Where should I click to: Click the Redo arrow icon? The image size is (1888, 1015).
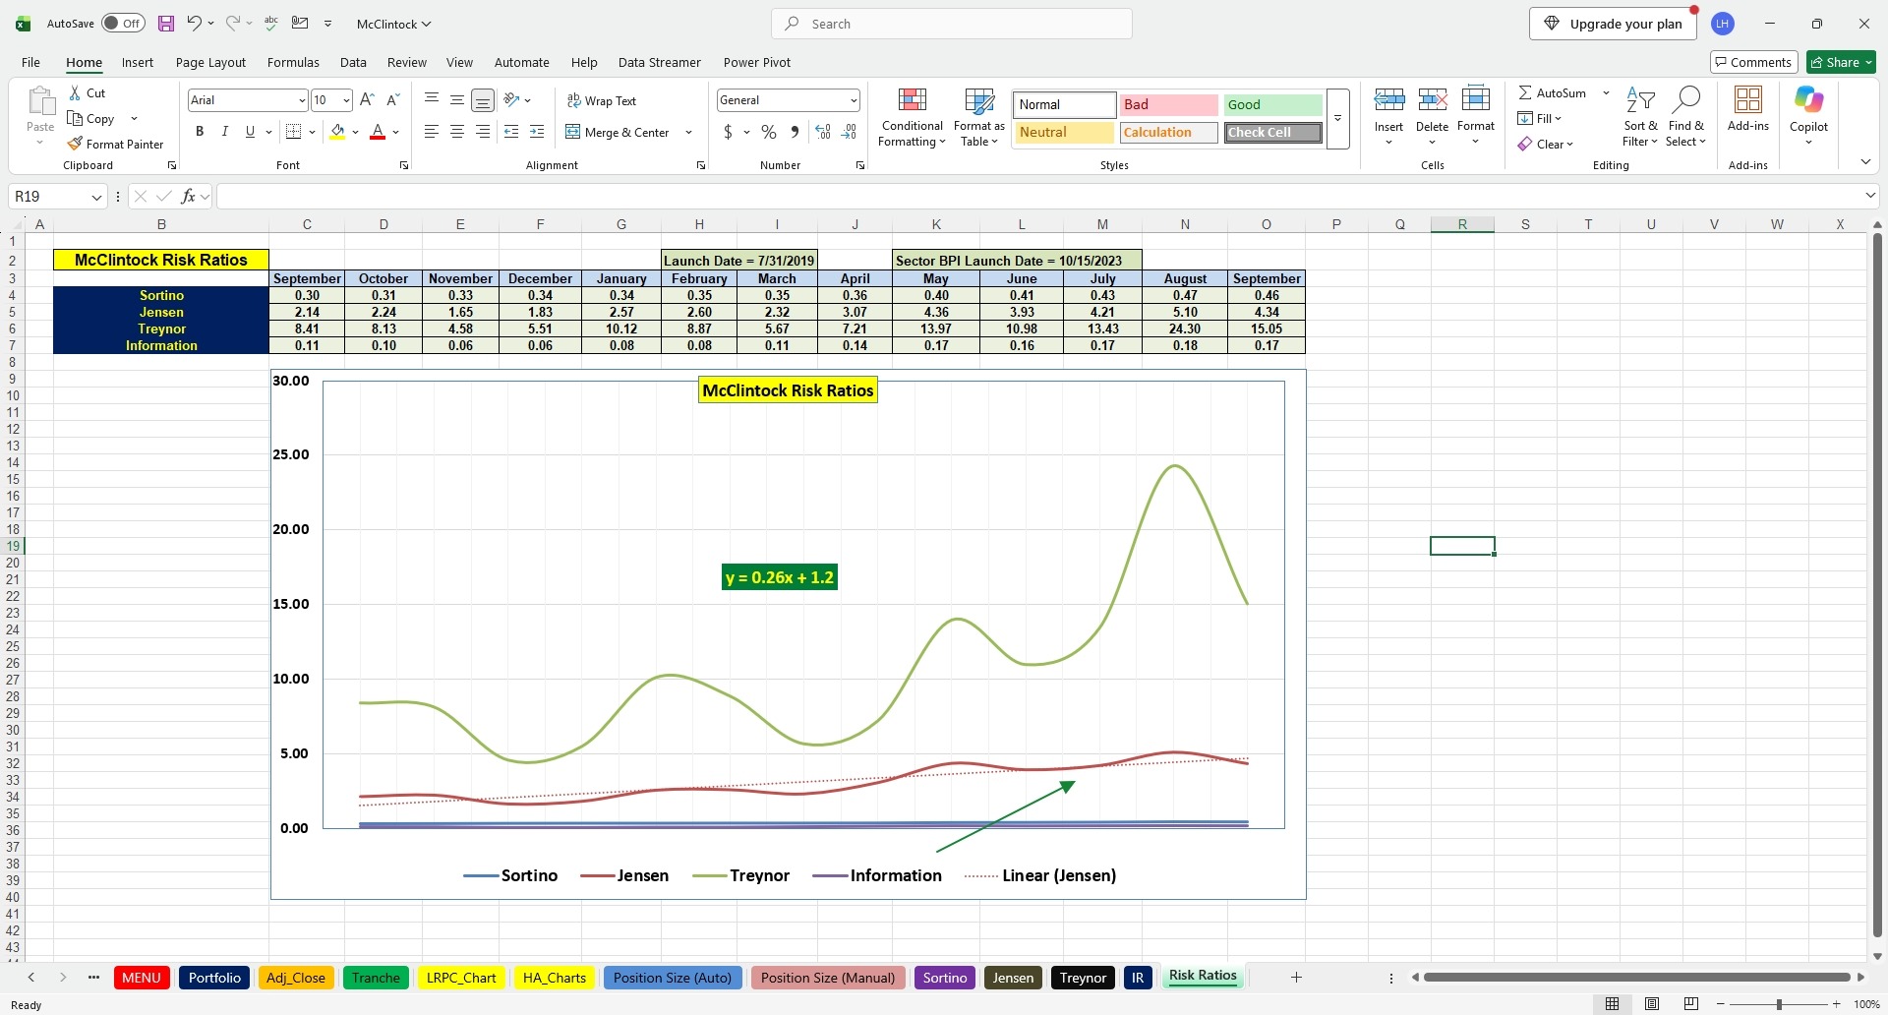pyautogui.click(x=233, y=23)
